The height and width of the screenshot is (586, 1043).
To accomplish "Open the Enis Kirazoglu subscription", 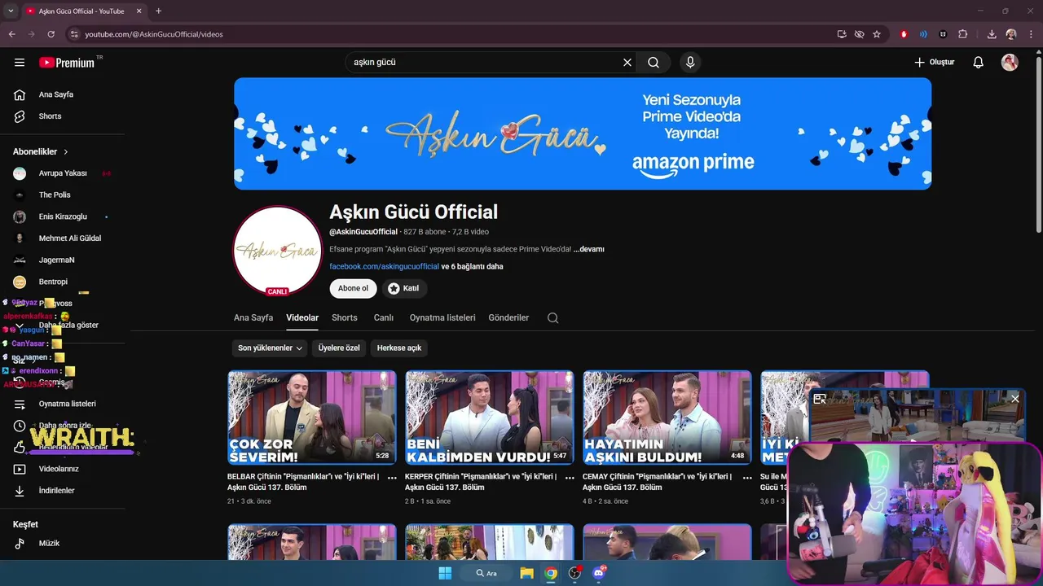I will pos(63,216).
